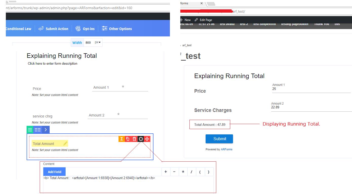Viewport: 352px width, 194px height.
Task: Edit Total Amount label with pencil icon
Action: [65, 143]
